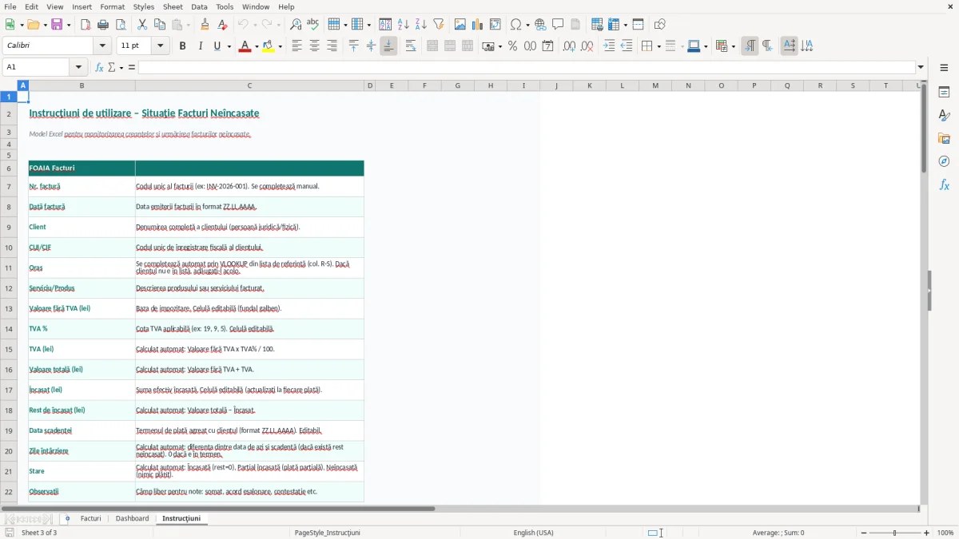This screenshot has width=959, height=539.
Task: Open the Sheet menu
Action: pos(173,6)
